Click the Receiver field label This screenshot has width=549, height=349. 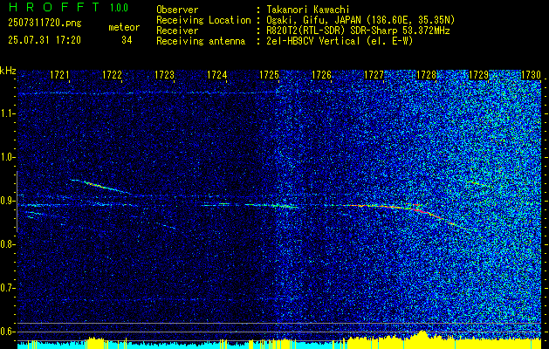click(x=177, y=31)
